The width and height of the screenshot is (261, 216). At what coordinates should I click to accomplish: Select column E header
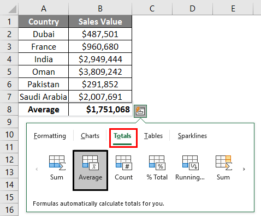233,8
